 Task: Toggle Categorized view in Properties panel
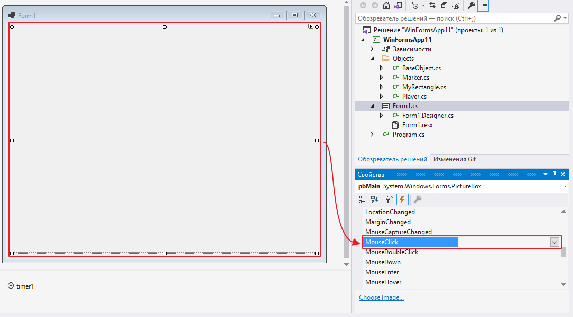[363, 199]
